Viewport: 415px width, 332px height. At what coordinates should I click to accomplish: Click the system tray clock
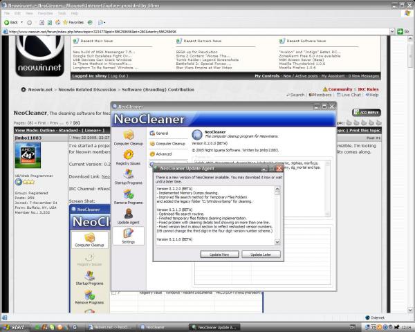406,327
